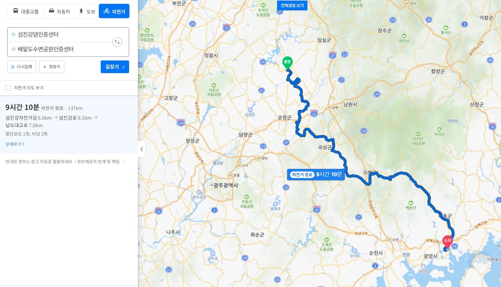Click the 다시입력 reset button
Screen dimensions: 501x287
[22, 67]
